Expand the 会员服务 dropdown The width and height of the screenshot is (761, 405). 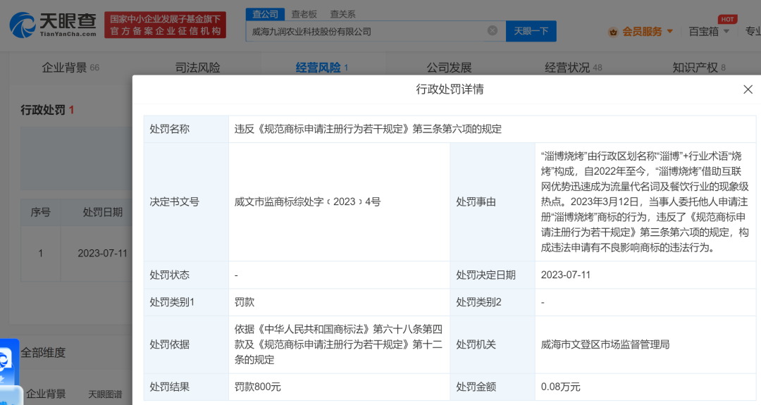coord(669,32)
